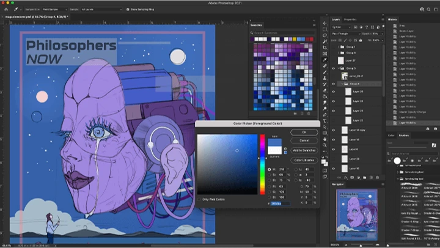Open the Sample Size Point Sample dropdown
Viewport: 440px width, 248px height.
55,9
